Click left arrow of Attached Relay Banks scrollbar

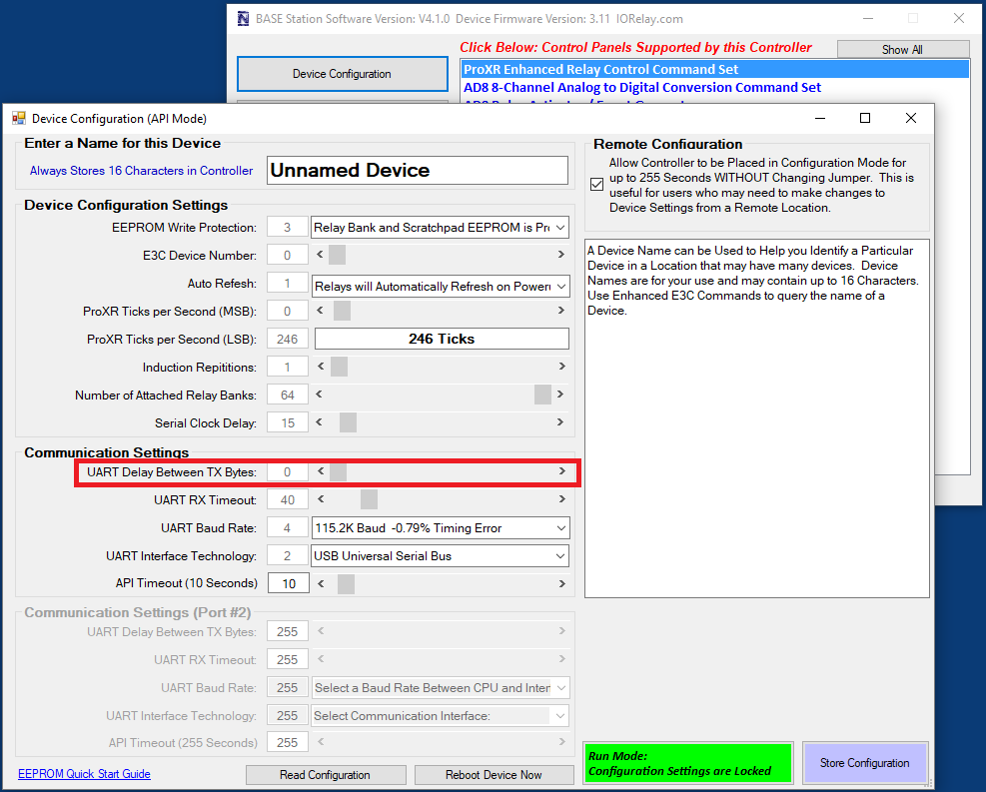point(322,396)
